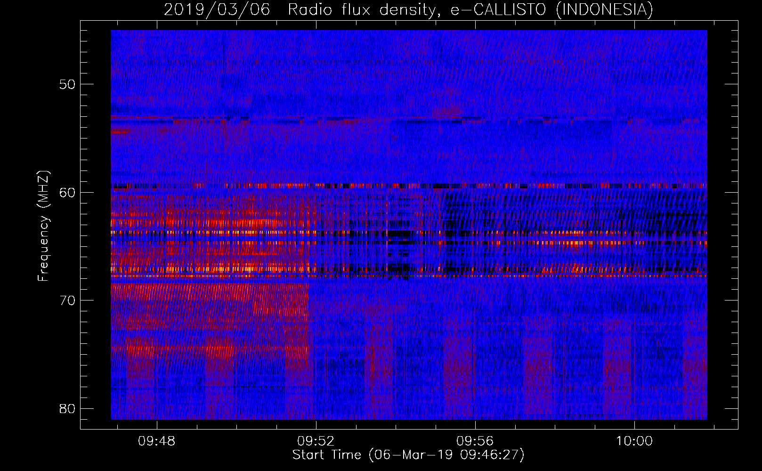Click the '09:56' time tick label
Screen dimensions: 762x471
[475, 441]
